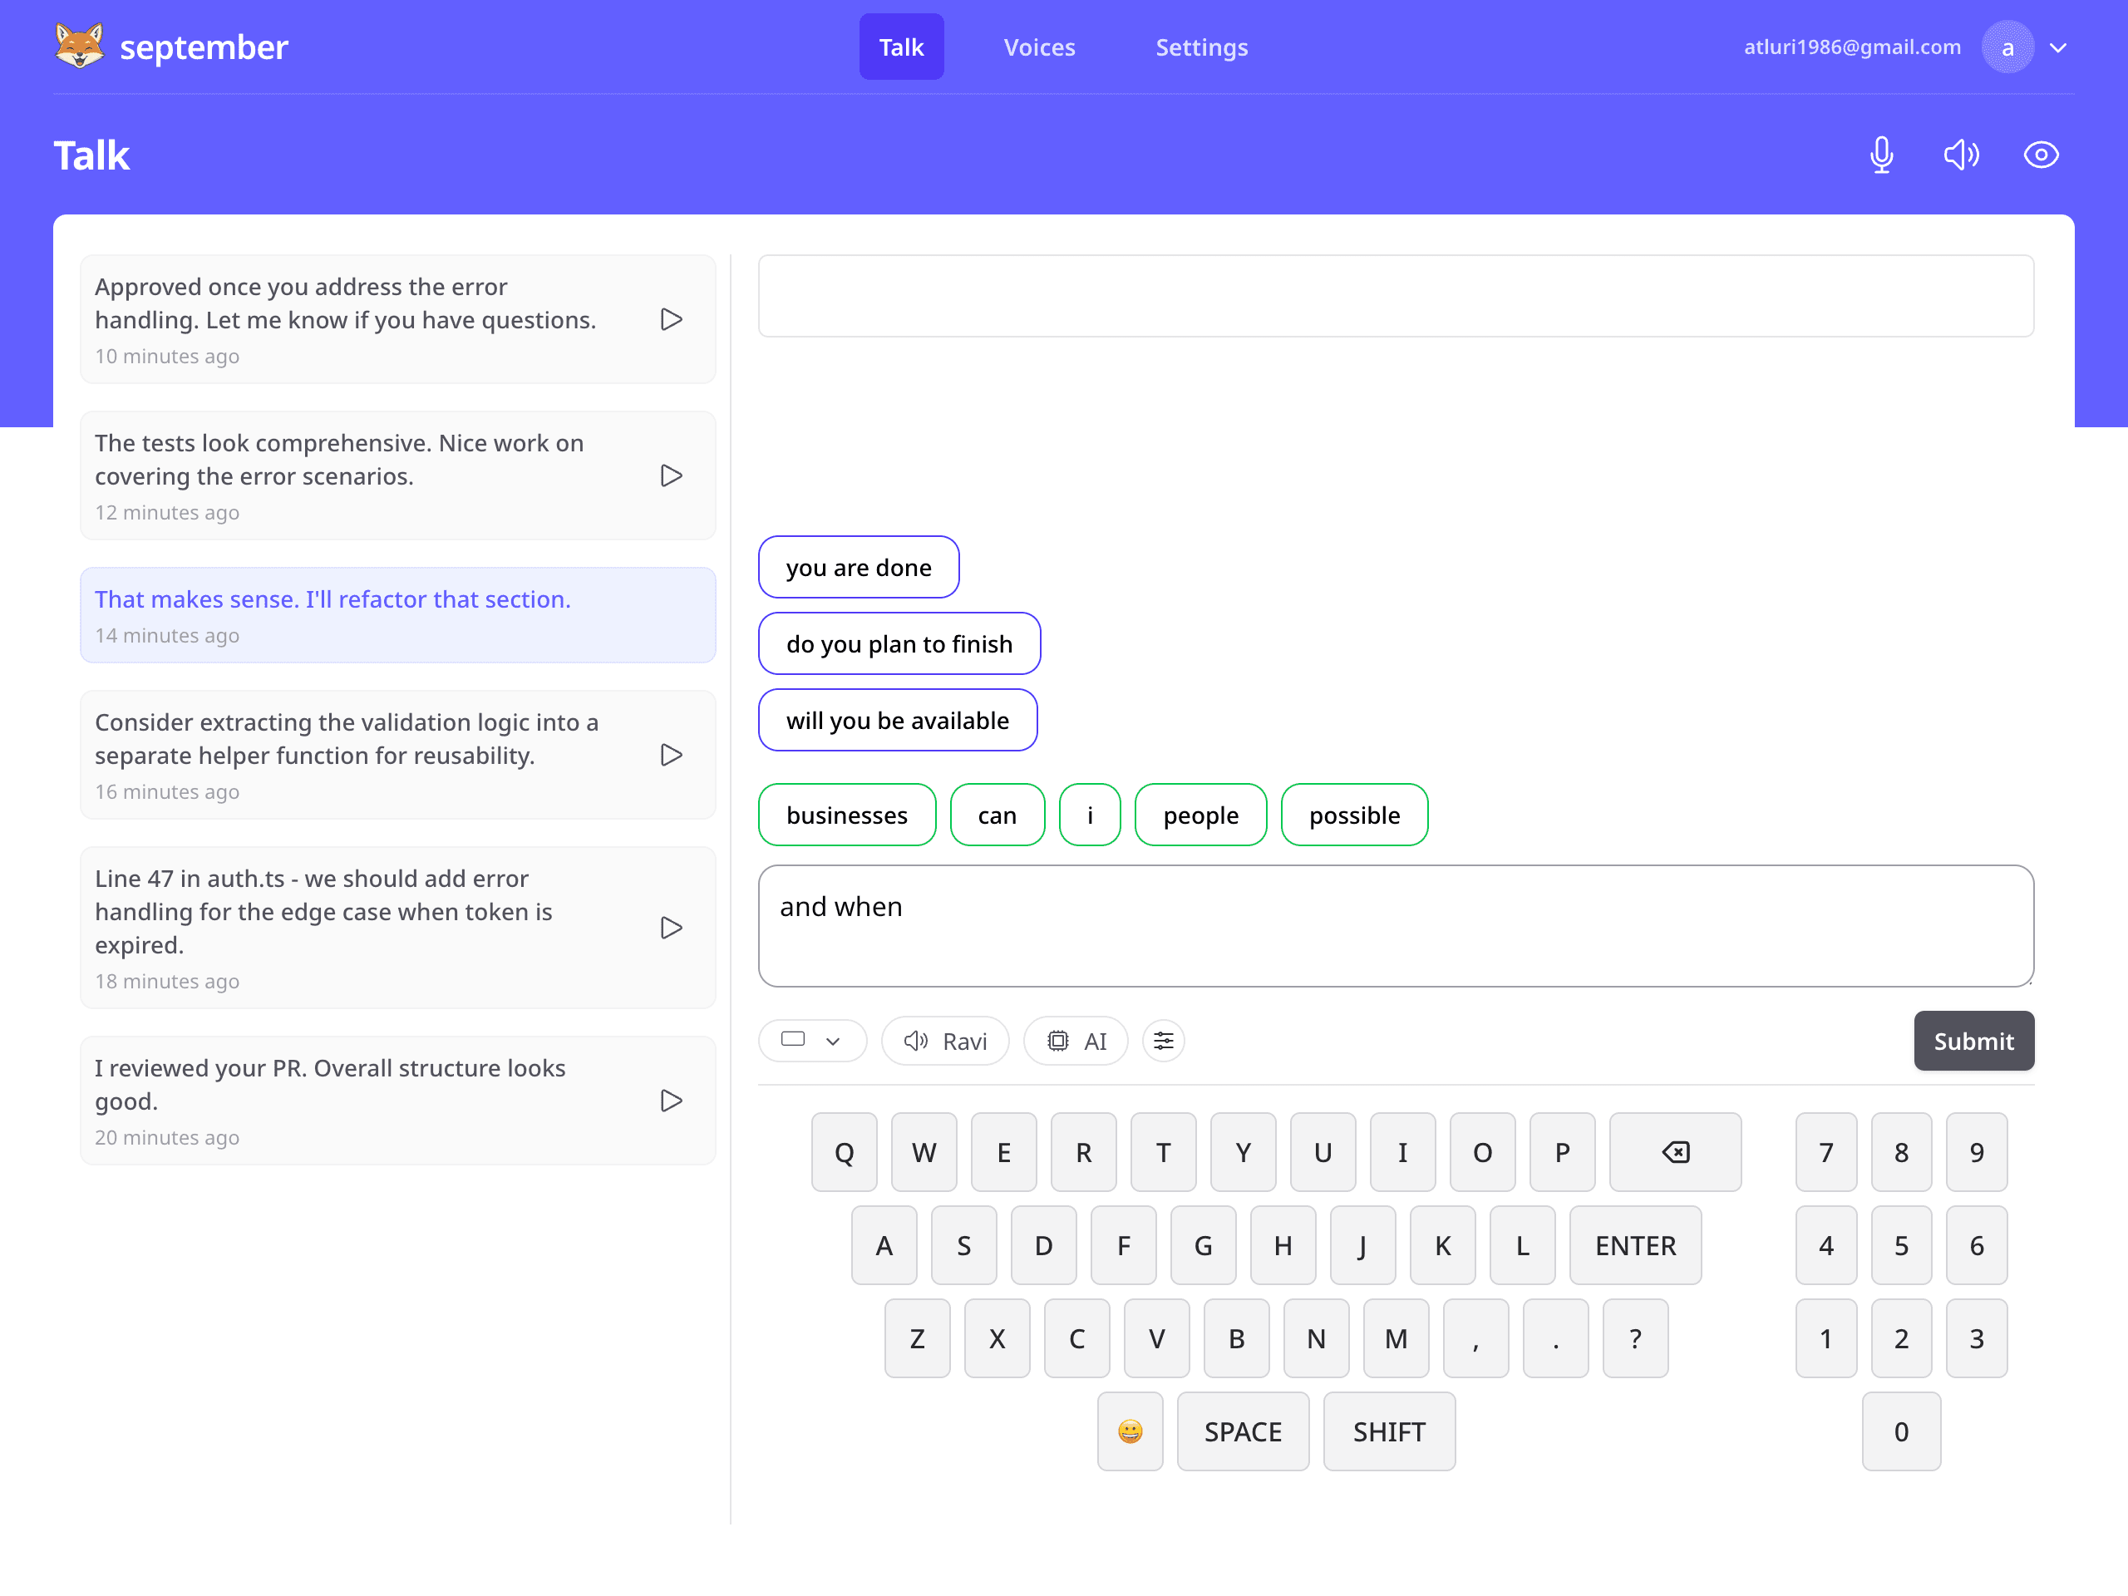Play the 'Line 47 in auth.ts' message
The width and height of the screenshot is (2128, 1596).
point(672,928)
